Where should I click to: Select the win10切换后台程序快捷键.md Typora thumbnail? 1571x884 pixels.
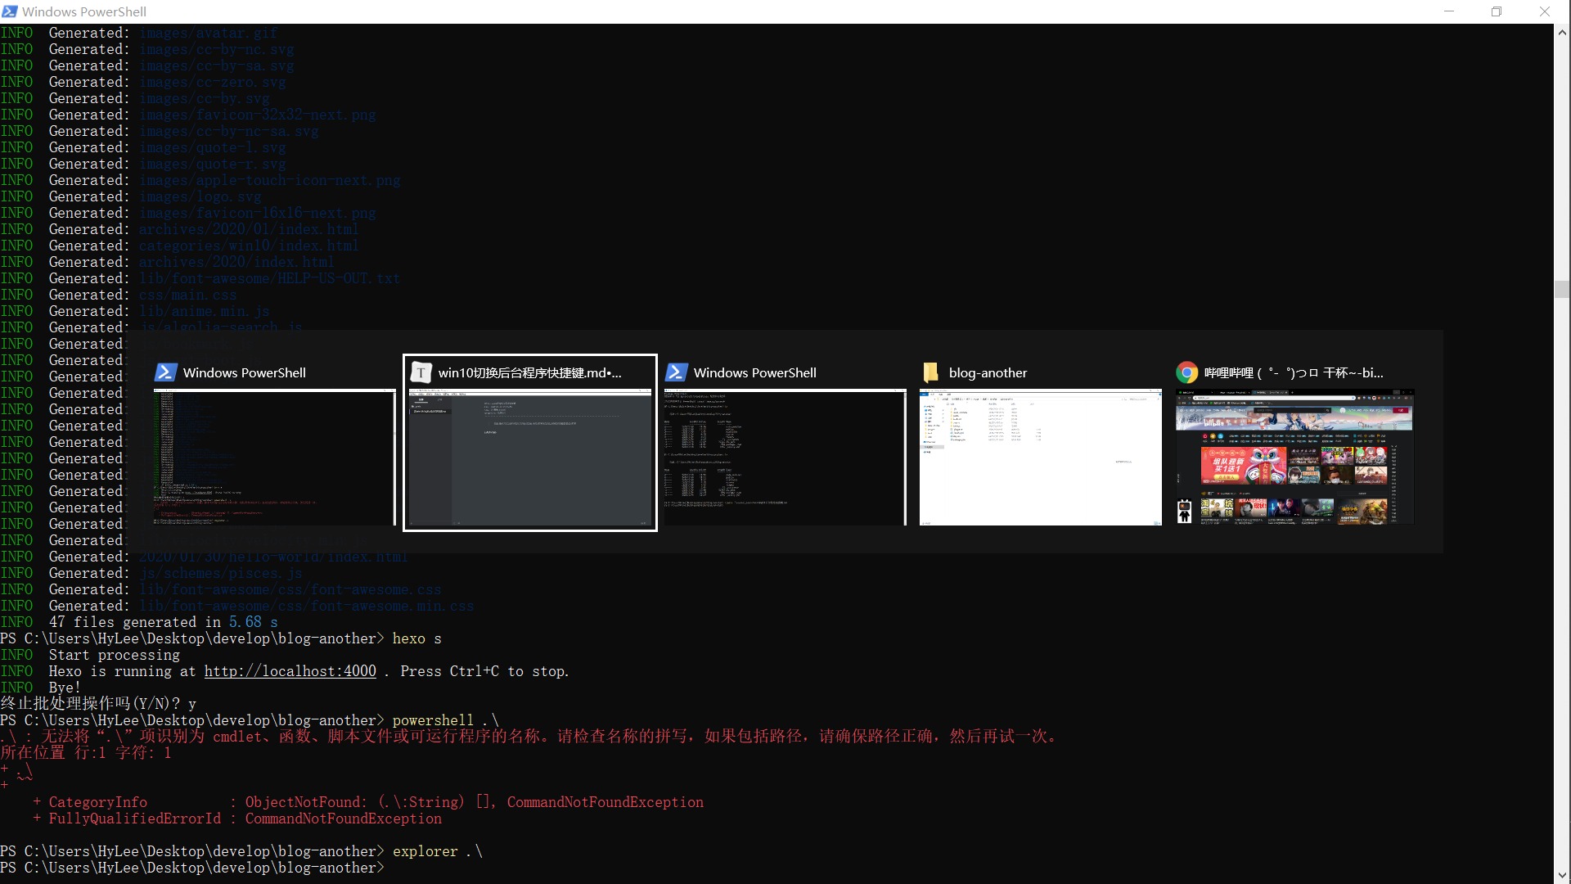[529, 458]
